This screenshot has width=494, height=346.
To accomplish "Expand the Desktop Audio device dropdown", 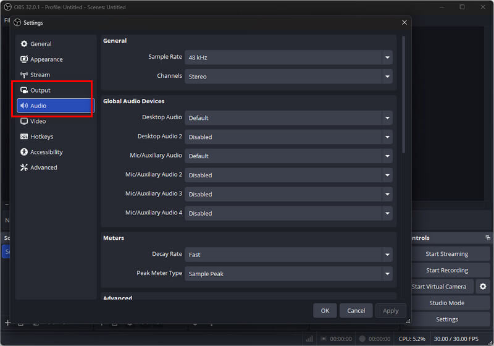I will coord(288,118).
